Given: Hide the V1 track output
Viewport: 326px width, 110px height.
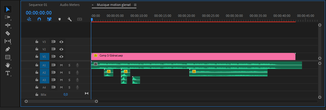Looking at the screenshot, I should click(61, 57).
